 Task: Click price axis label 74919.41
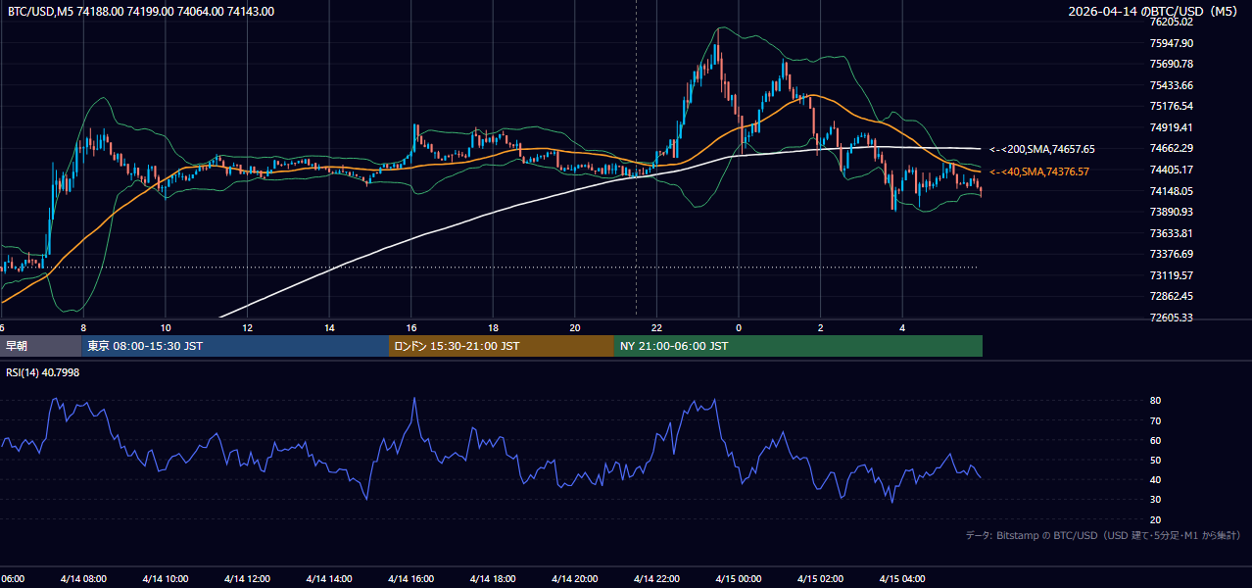(1172, 127)
